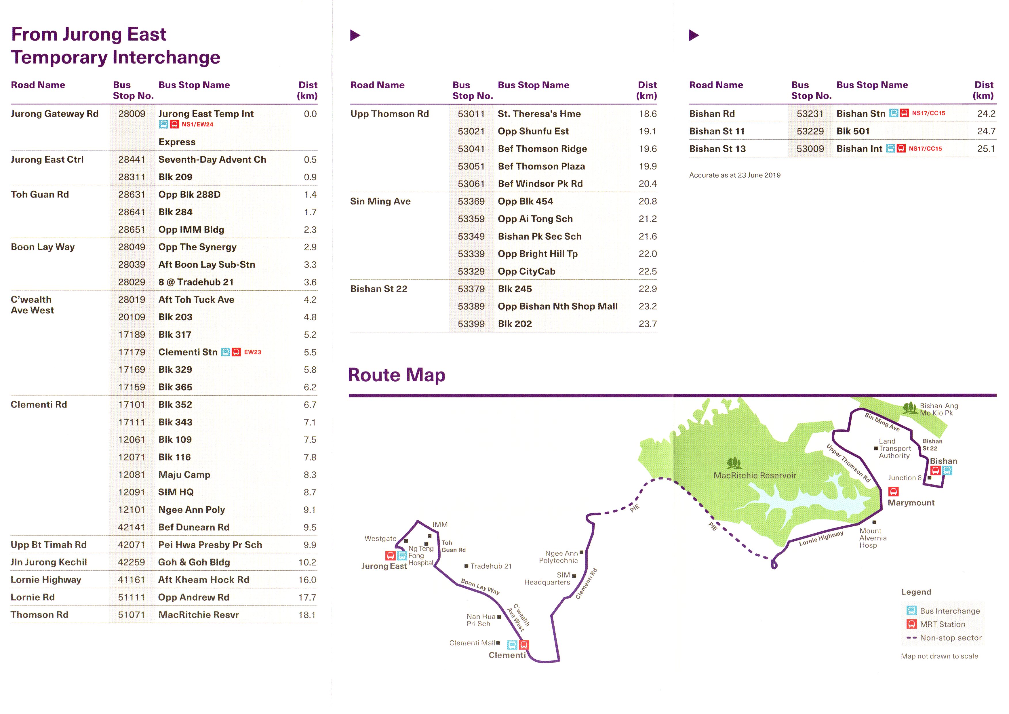
Task: Click the purple triangle above Bishan Rd table
Action: pyautogui.click(x=693, y=35)
